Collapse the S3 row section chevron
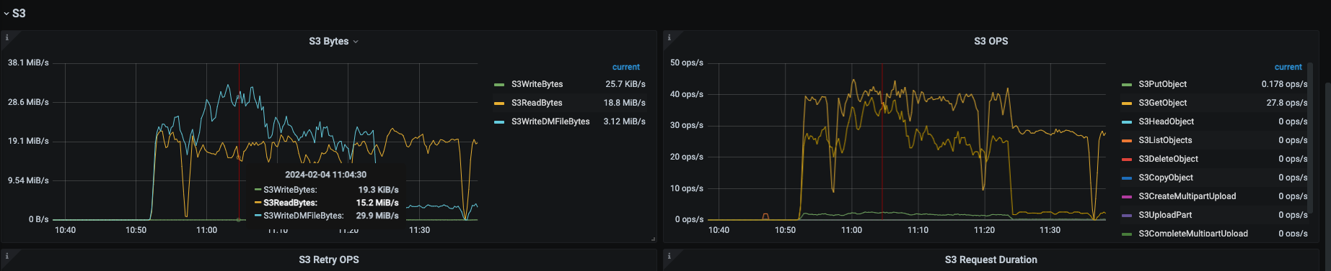 tap(6, 14)
